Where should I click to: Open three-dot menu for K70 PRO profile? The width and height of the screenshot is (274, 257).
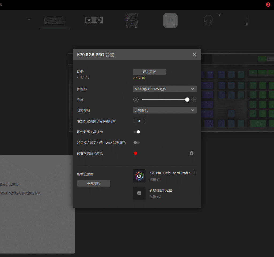coord(195,173)
